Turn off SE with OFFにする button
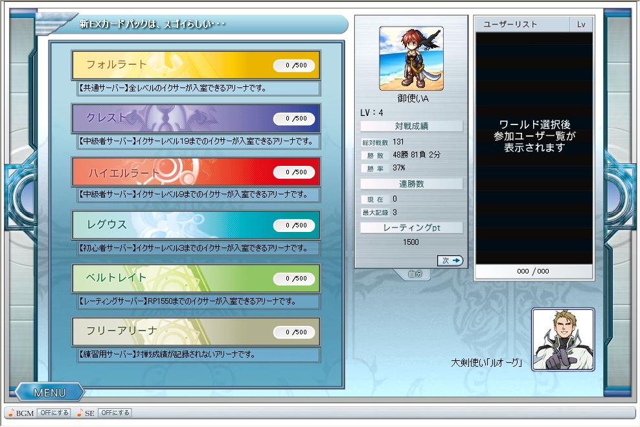Screen dimensions: 640x427 pyautogui.click(x=115, y=413)
